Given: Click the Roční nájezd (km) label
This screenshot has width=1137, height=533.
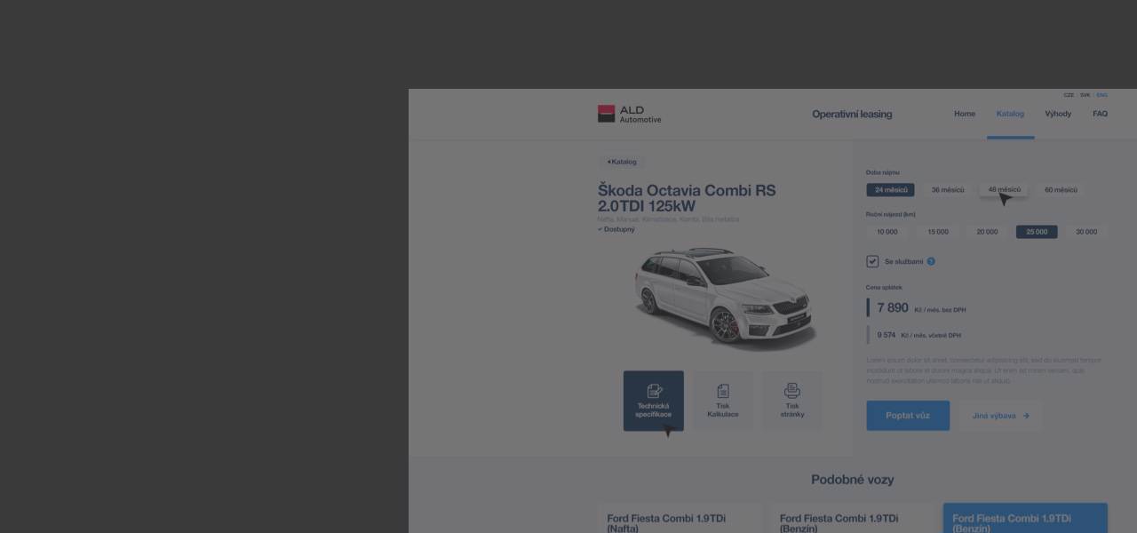Looking at the screenshot, I should (890, 214).
